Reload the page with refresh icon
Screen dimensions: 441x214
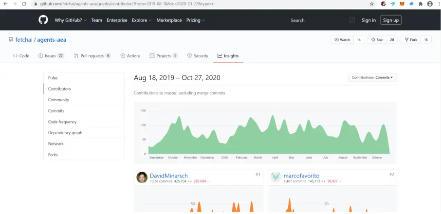[24, 4]
